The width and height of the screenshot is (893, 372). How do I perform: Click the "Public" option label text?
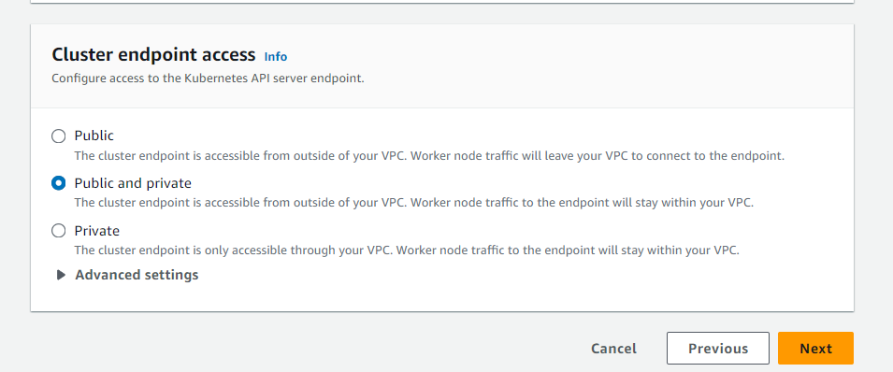pyautogui.click(x=94, y=136)
